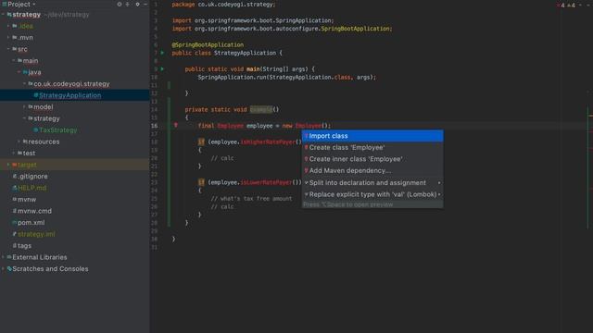This screenshot has height=333, width=593.
Task: Click isLowerRatePayer in the code
Action: 267,182
